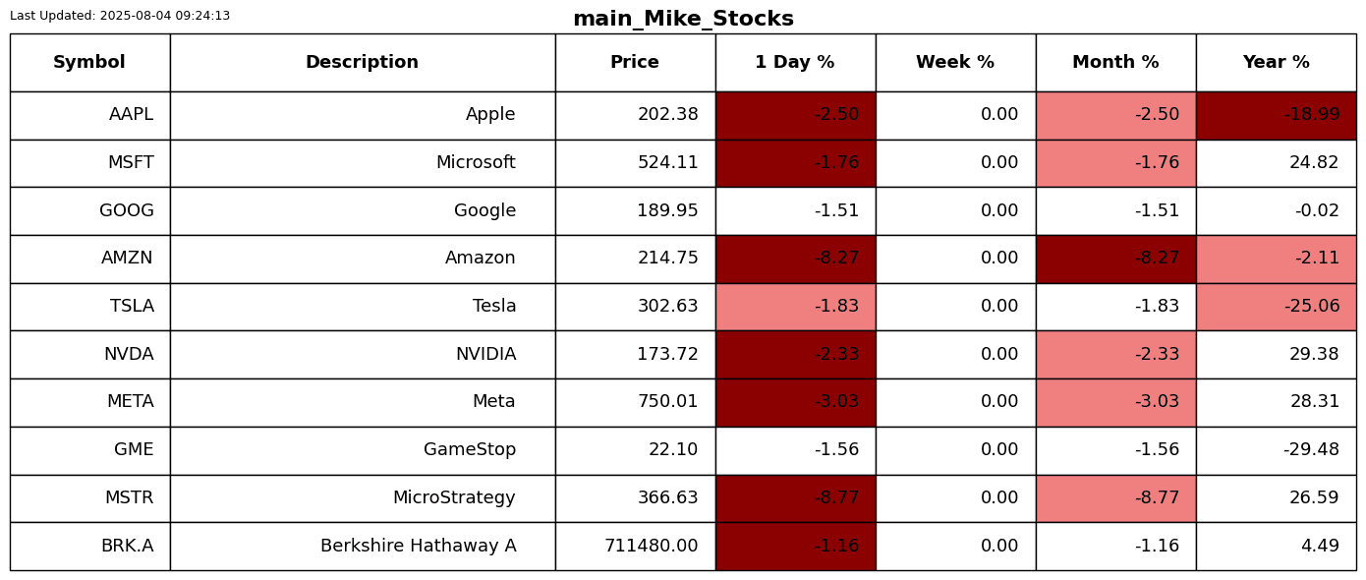This screenshot has width=1366, height=580.
Task: Click the Description column header
Action: tap(362, 63)
